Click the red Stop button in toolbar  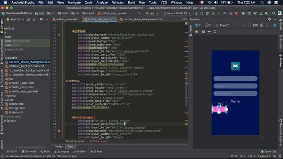[x=236, y=13]
